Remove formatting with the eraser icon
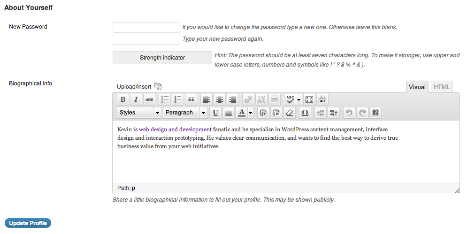Viewport: 467px width, 234px height. [x=290, y=113]
